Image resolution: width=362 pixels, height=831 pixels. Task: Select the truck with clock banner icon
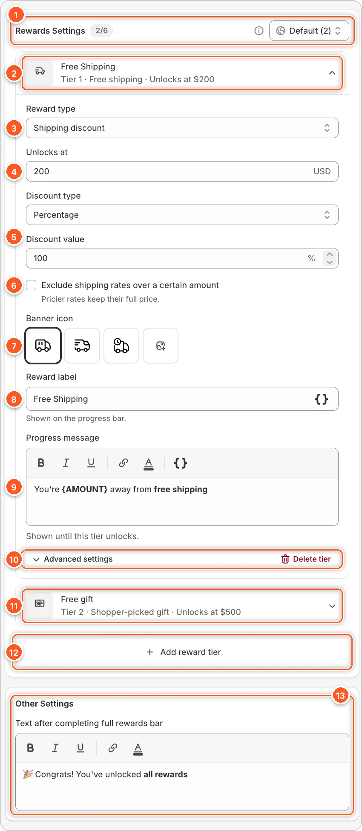coord(121,346)
